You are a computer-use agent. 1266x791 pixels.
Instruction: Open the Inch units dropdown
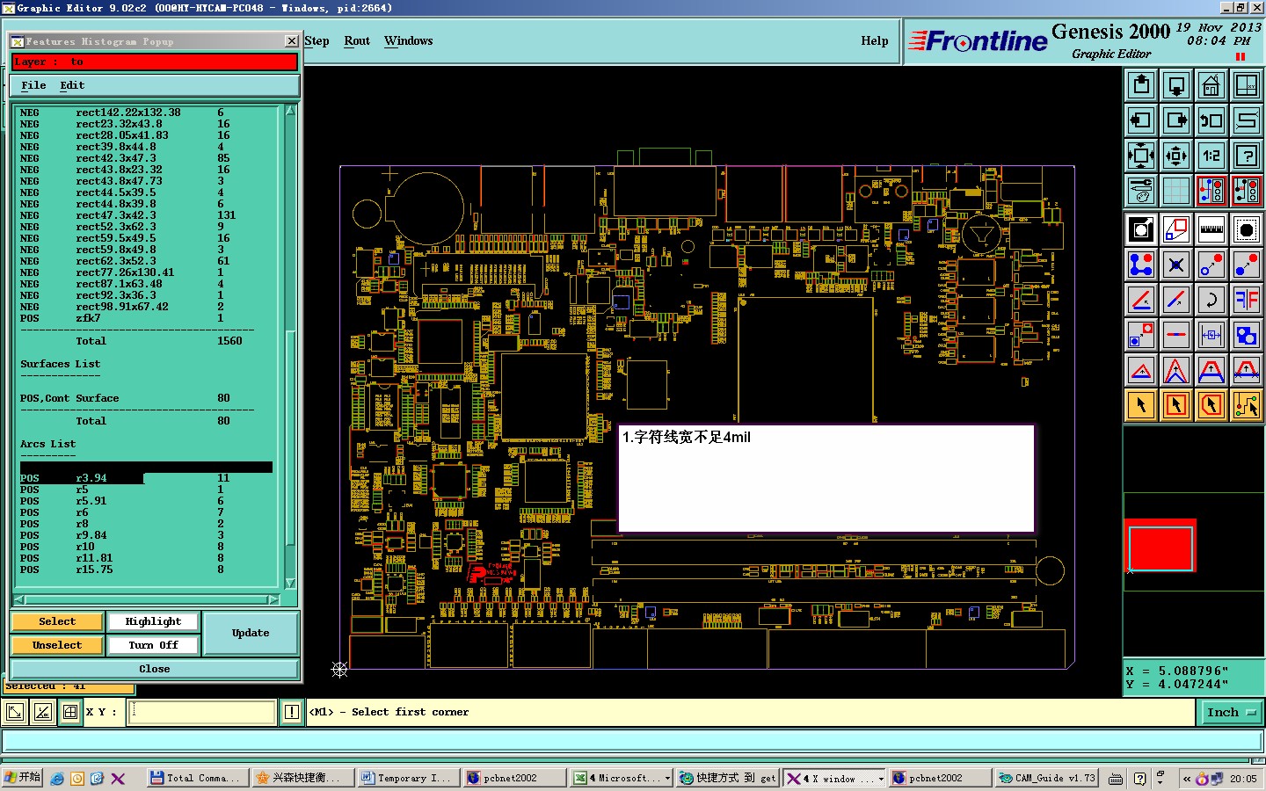[x=1231, y=713]
